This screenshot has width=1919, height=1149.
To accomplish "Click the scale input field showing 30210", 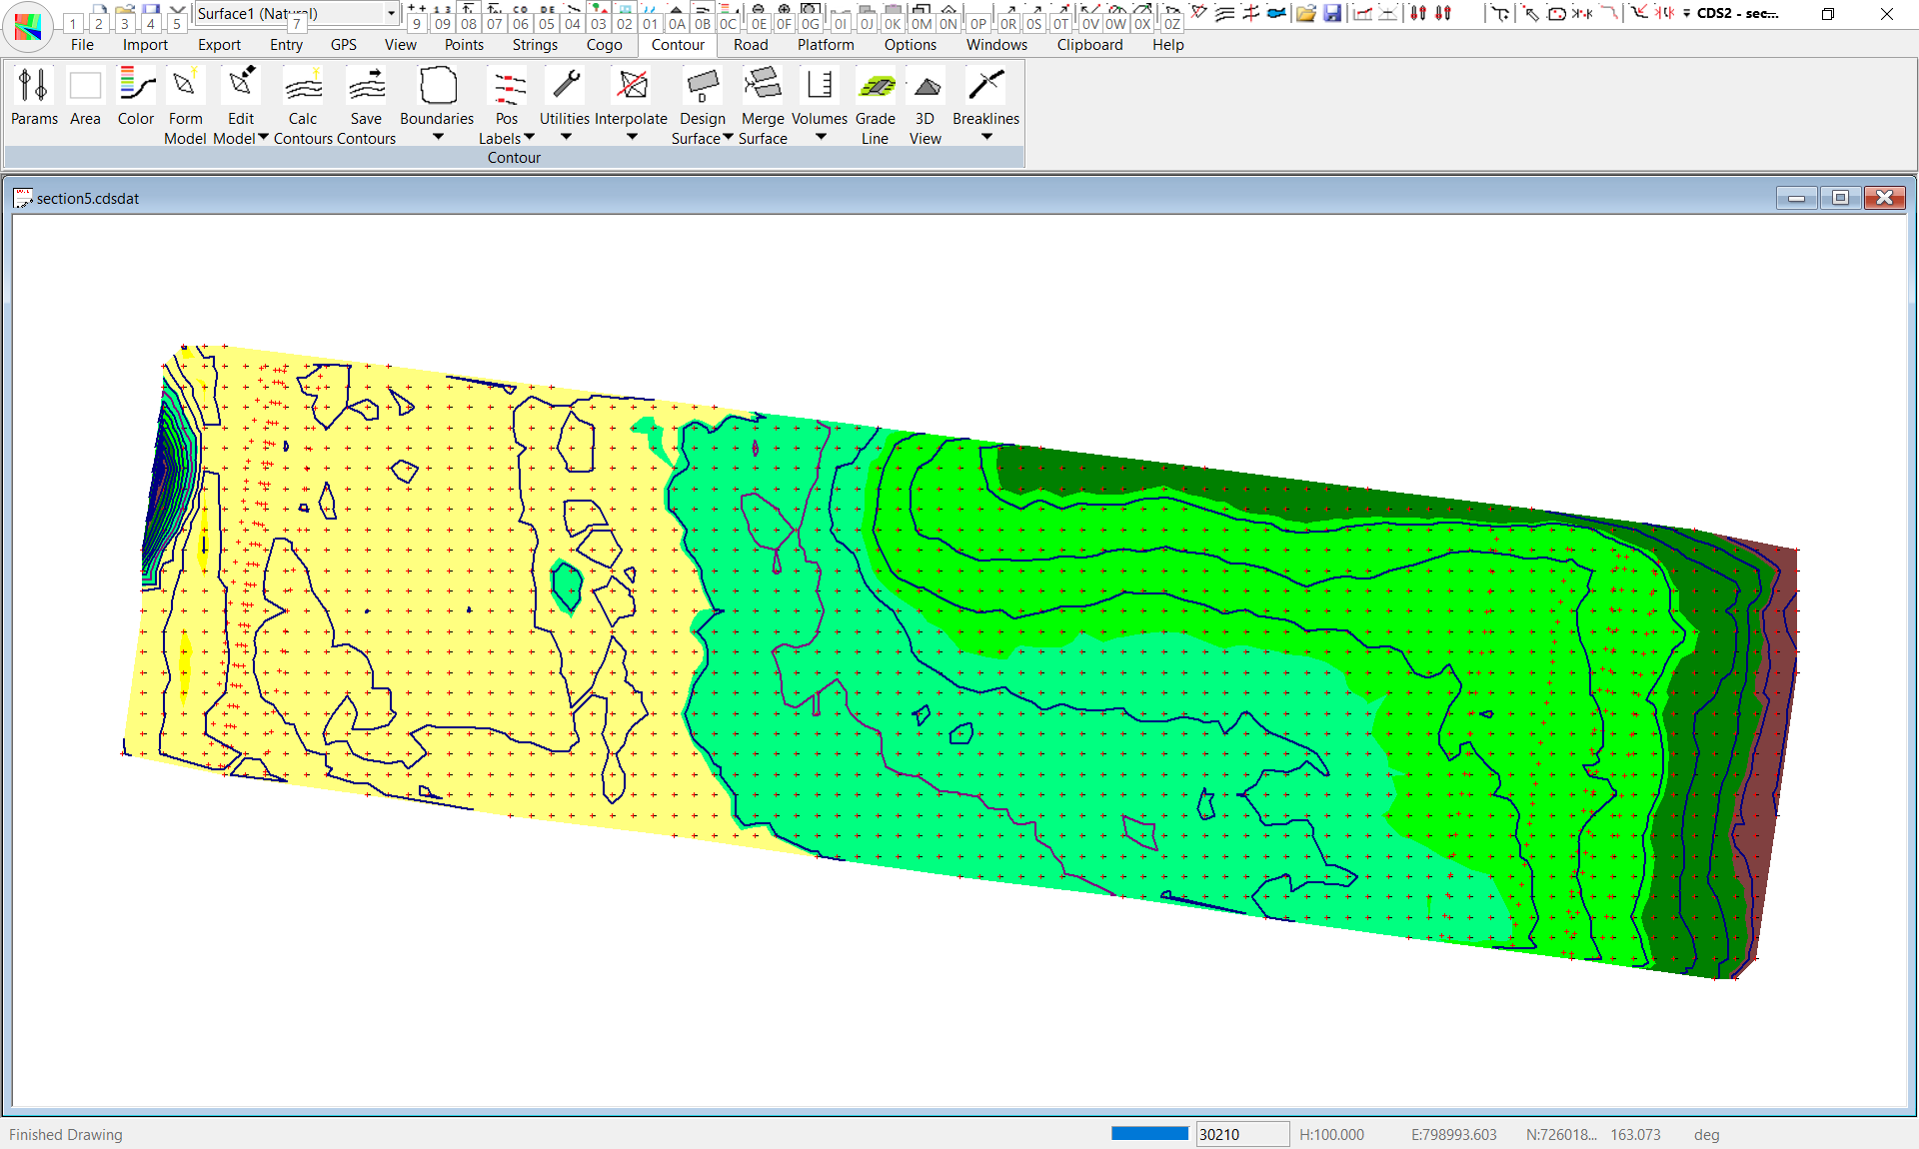I will click(x=1241, y=1134).
